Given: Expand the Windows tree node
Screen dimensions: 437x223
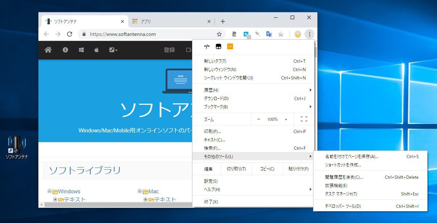Looking at the screenshot, I should pyautogui.click(x=49, y=191).
